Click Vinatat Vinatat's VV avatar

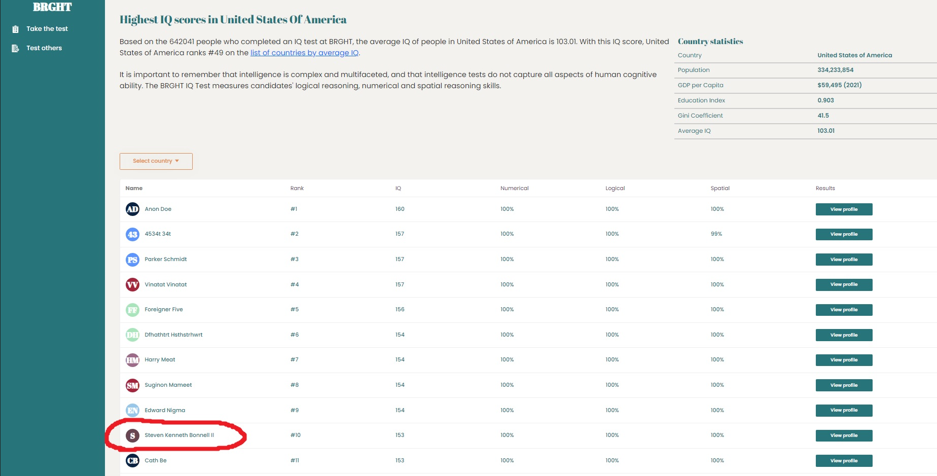(x=132, y=284)
